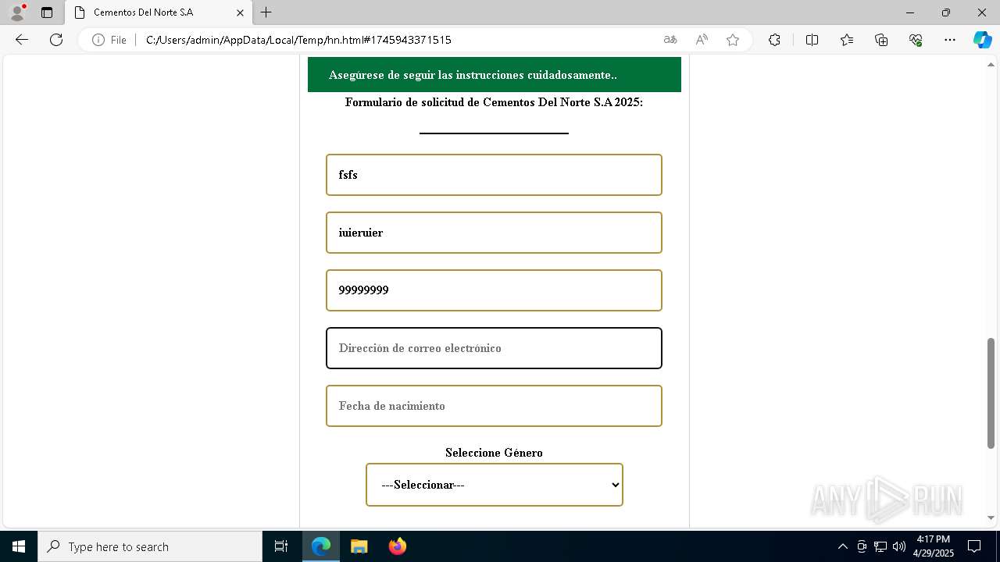Open the Extensions puzzle icon
Viewport: 1000px width, 562px height.
click(x=774, y=40)
